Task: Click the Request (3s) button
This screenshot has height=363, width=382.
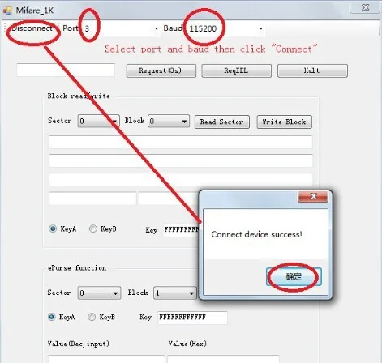Action: [x=161, y=70]
